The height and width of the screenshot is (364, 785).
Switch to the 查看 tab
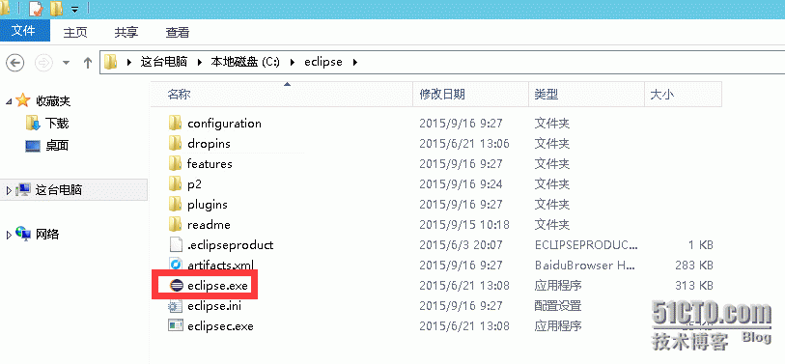click(x=178, y=32)
